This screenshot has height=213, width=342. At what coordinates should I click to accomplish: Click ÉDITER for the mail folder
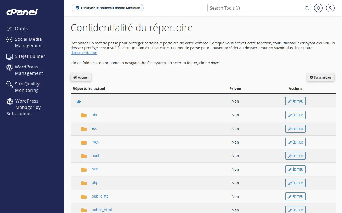click(296, 156)
